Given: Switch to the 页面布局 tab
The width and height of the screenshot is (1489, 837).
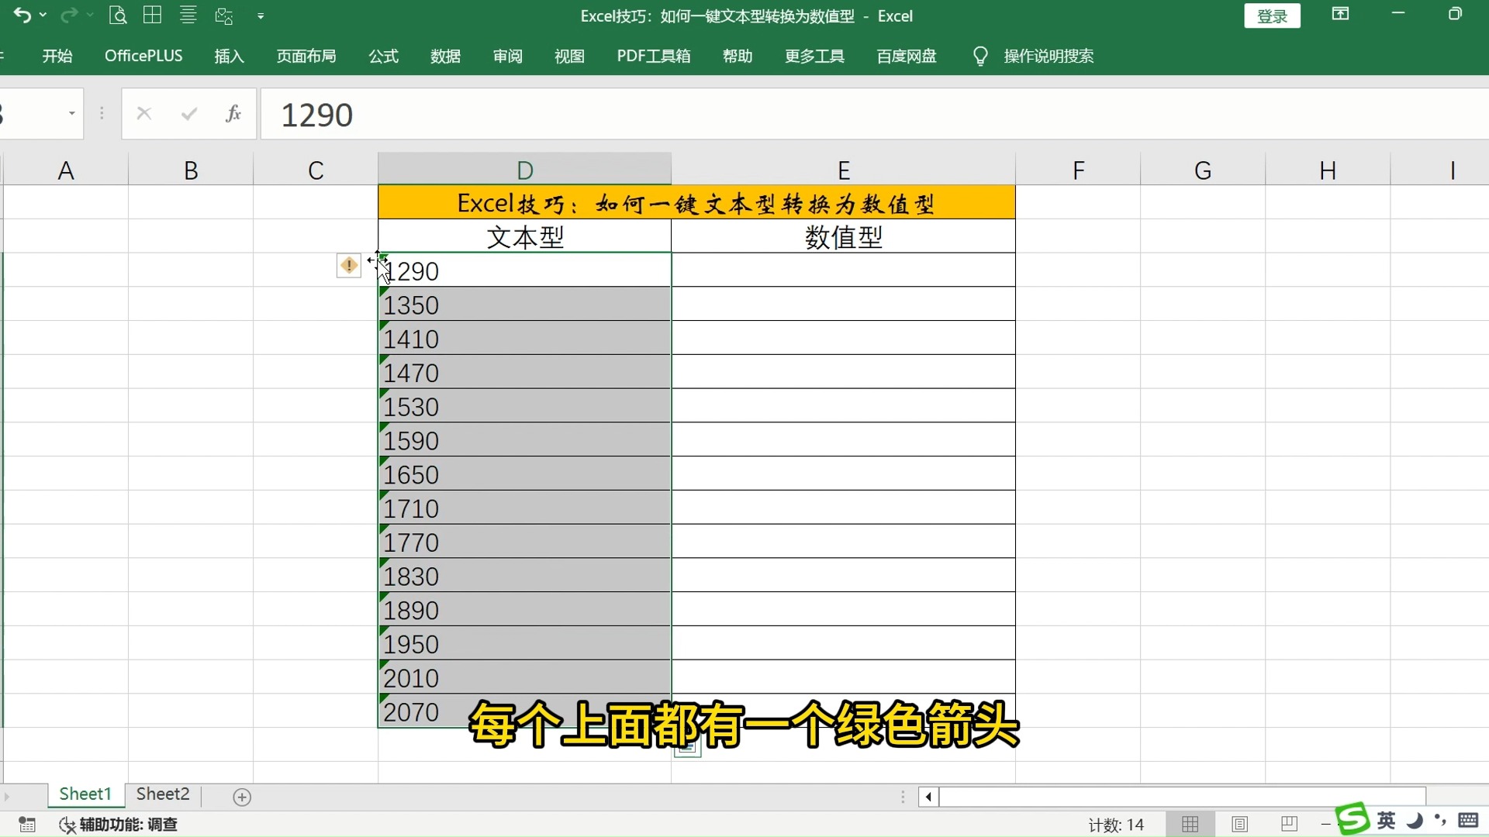Looking at the screenshot, I should pyautogui.click(x=306, y=56).
